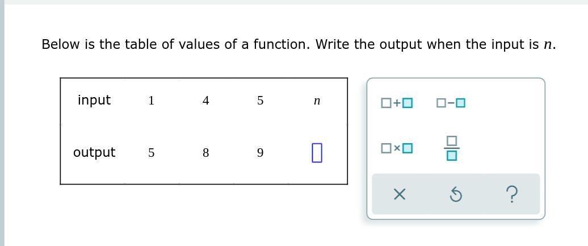Select the output value 5 in the table
588x246 pixels.
coord(151,153)
